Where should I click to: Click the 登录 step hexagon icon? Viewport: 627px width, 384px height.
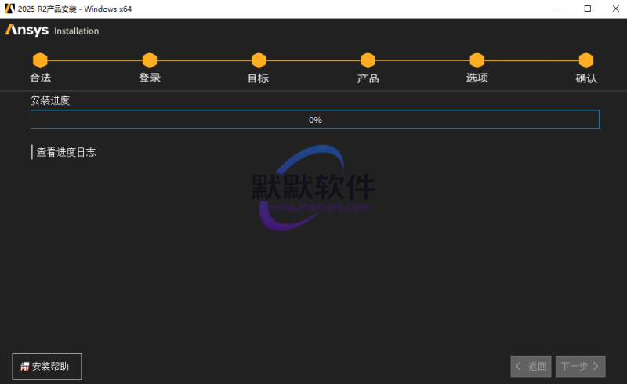150,60
